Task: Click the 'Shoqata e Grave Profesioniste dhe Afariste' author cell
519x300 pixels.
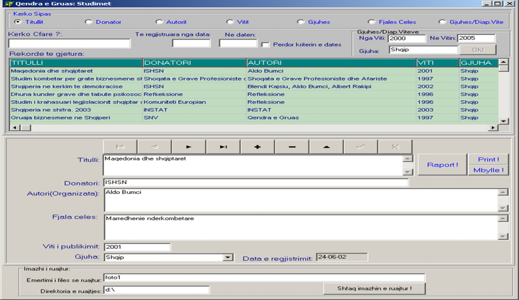Action: pyautogui.click(x=331, y=78)
